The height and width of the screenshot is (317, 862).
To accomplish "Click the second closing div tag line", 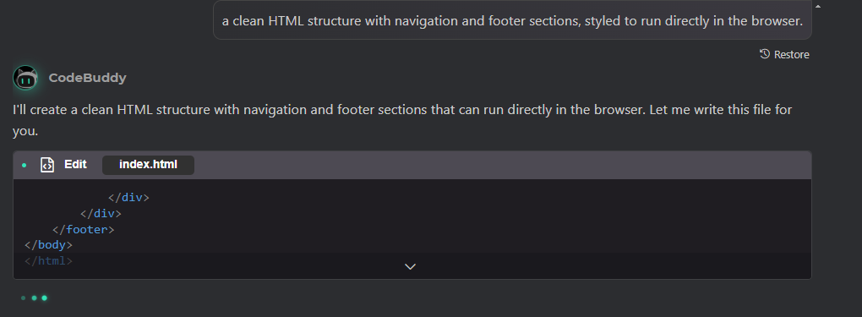I will pyautogui.click(x=101, y=213).
